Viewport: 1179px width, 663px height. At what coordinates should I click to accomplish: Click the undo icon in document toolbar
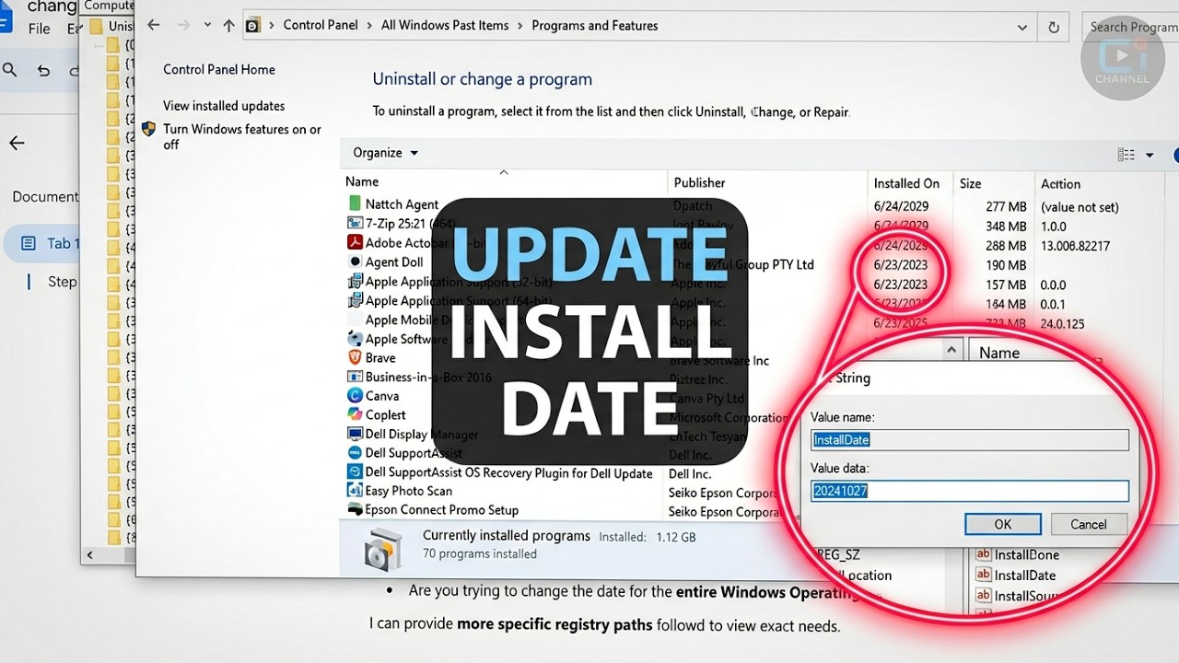point(43,70)
